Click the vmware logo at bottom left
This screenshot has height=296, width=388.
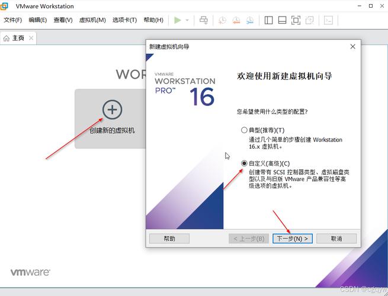coord(30,272)
